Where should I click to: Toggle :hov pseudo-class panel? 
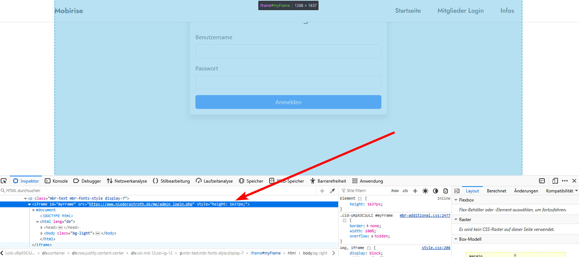pyautogui.click(x=395, y=191)
